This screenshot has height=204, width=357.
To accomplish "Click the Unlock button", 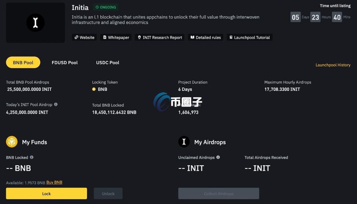I will pos(108,193).
